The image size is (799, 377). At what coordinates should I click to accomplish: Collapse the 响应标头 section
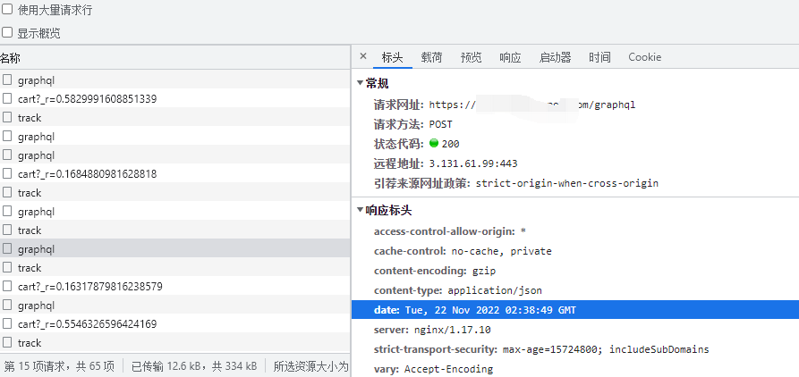[x=361, y=210]
